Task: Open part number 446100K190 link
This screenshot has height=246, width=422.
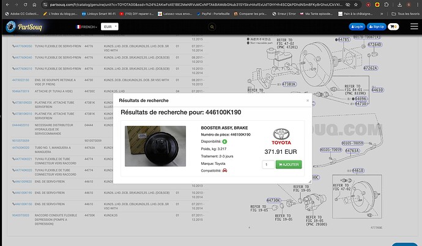Action: coord(22,193)
